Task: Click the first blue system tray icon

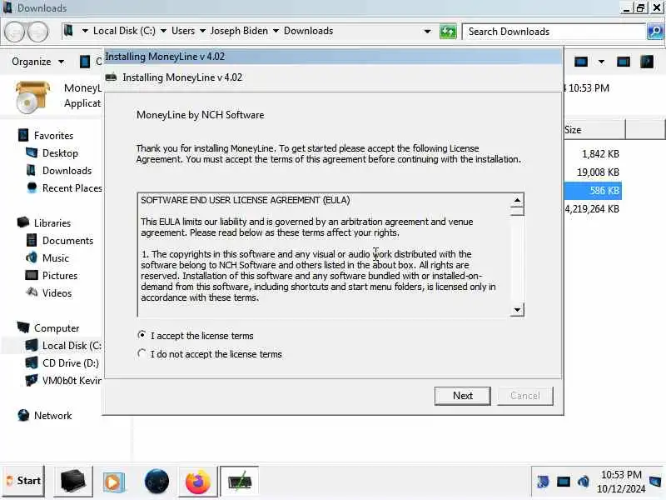Action: click(543, 482)
